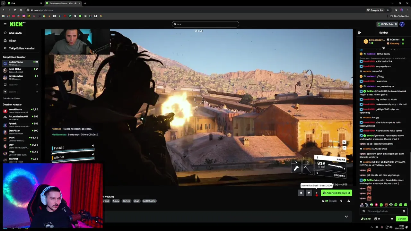Open the Seko_Baba channel
The height and width of the screenshot is (231, 411).
(x=21, y=70)
